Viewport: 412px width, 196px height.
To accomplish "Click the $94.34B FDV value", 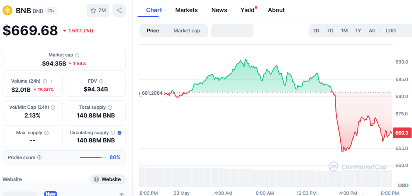I will [96, 89].
